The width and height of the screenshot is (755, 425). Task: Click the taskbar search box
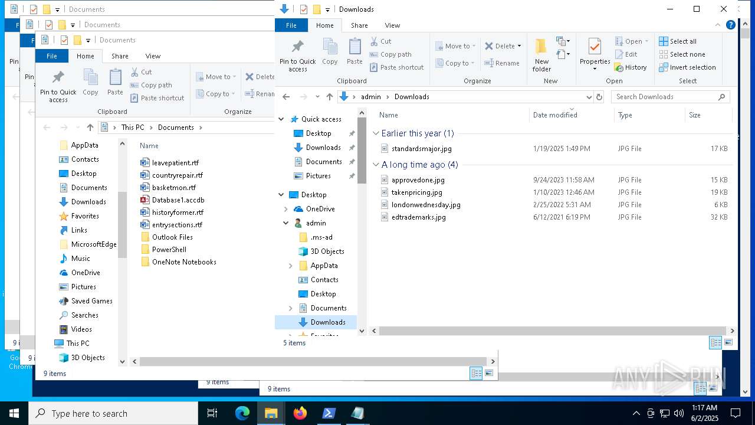point(113,413)
